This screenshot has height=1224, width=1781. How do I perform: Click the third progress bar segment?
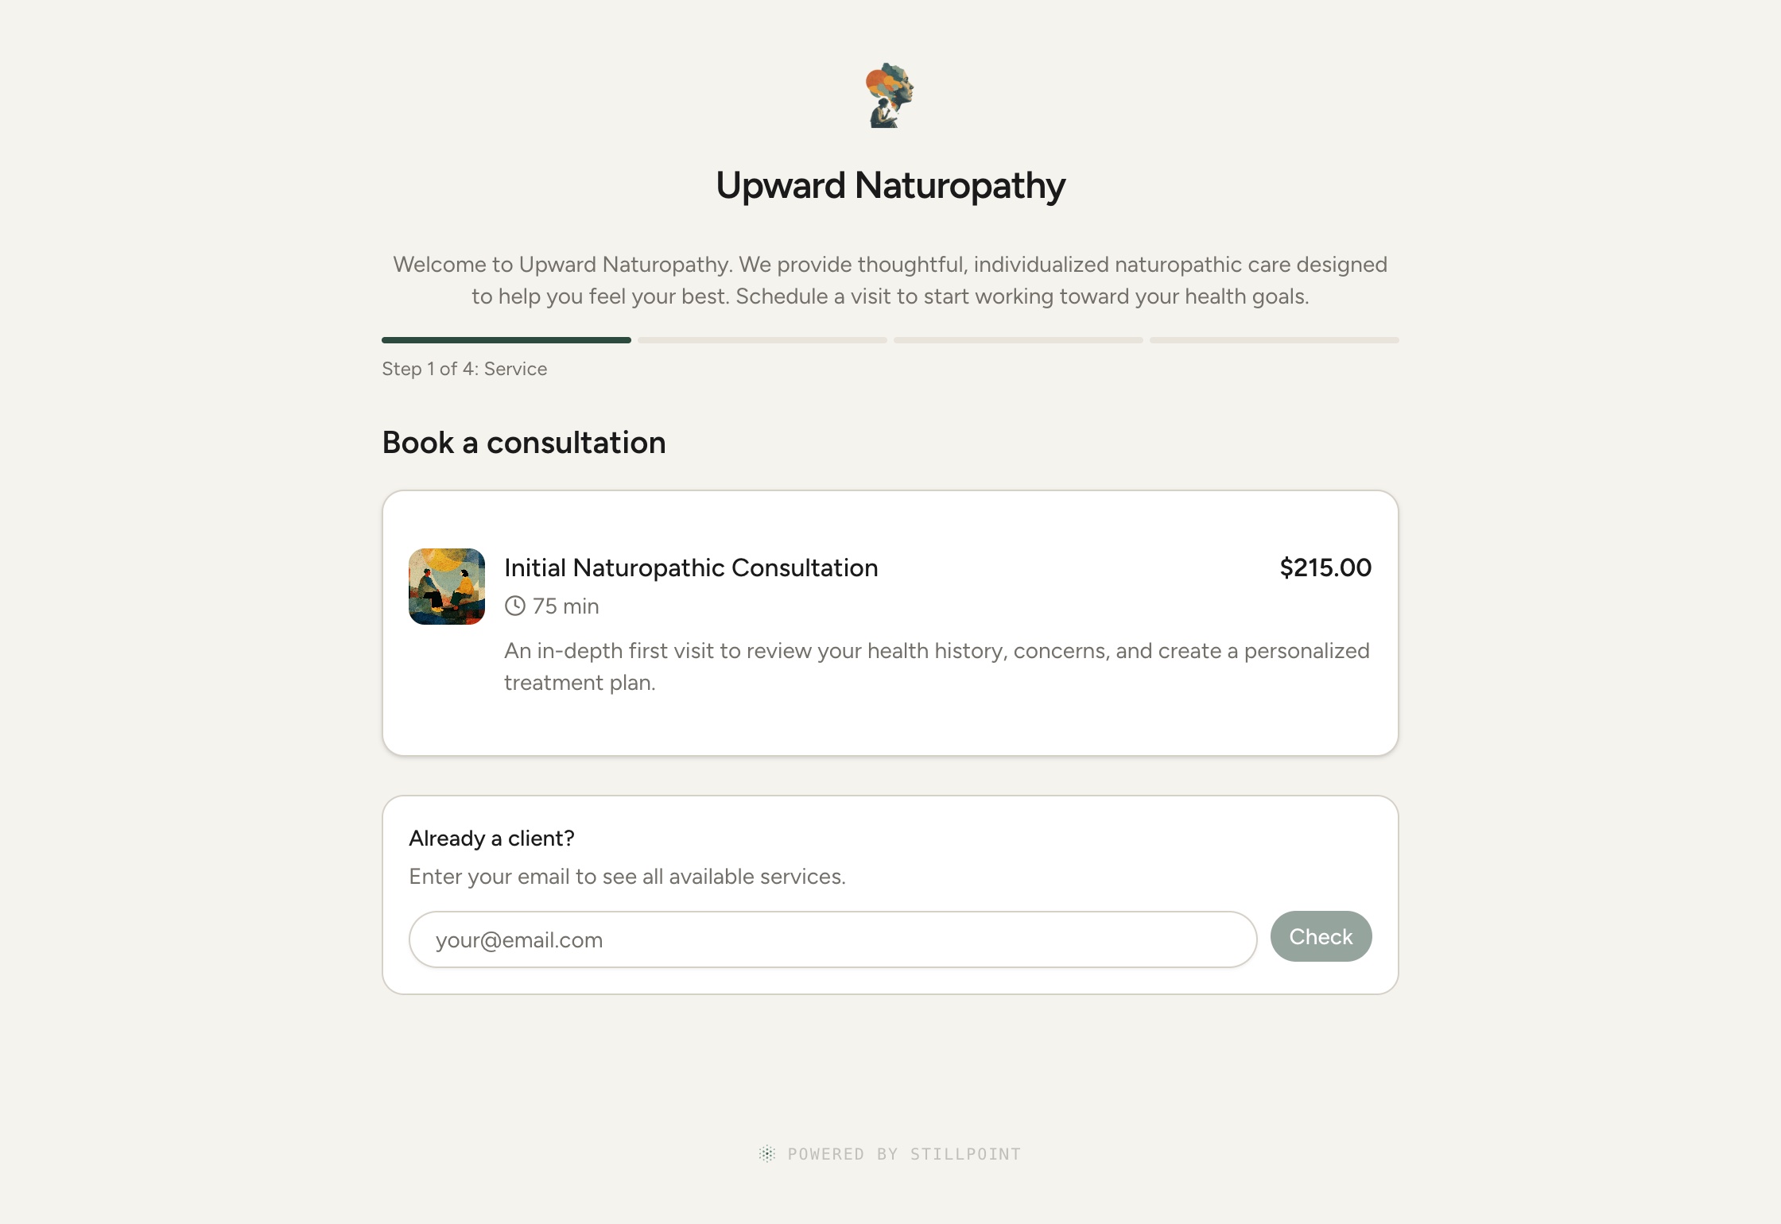pos(1018,340)
